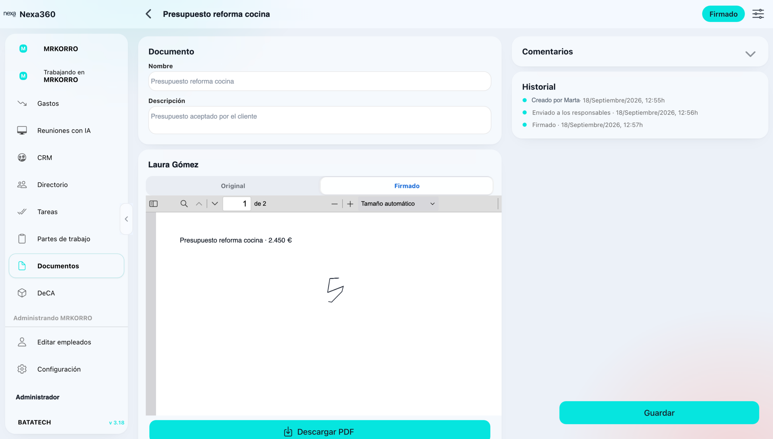Open Gastos in the sidebar

click(x=66, y=103)
